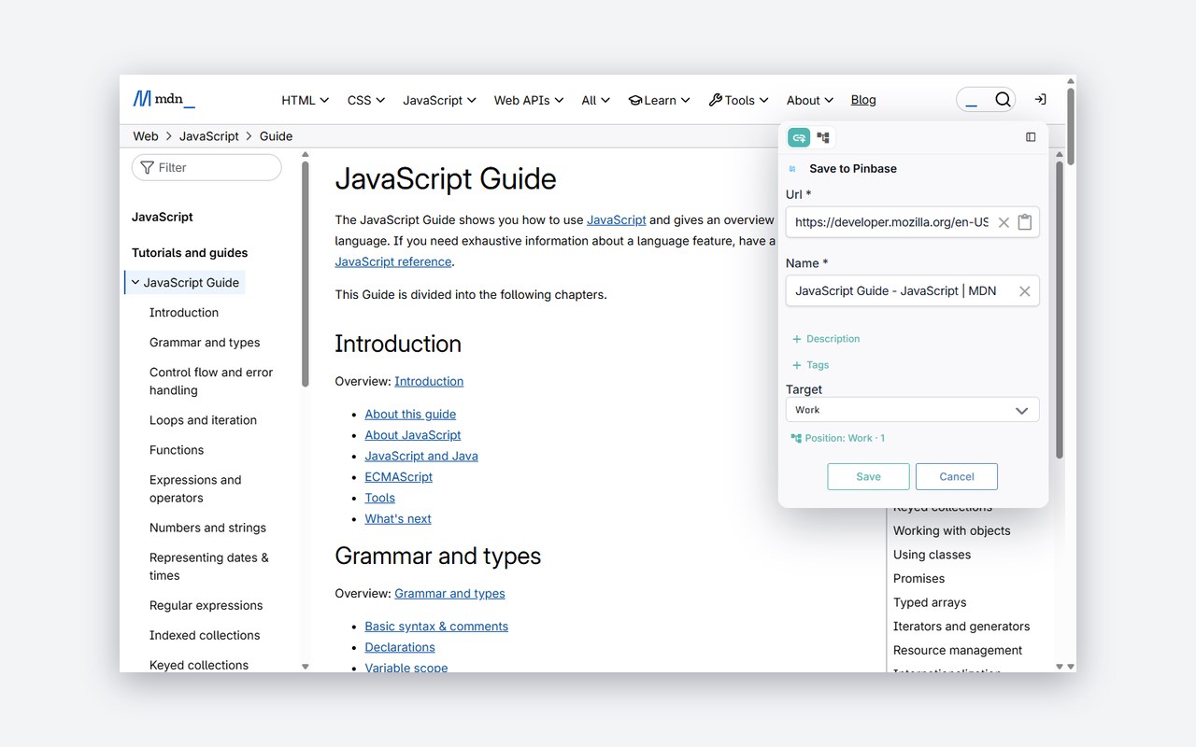The width and height of the screenshot is (1196, 747).
Task: Open the Web APIs menu dropdown
Action: pyautogui.click(x=529, y=100)
